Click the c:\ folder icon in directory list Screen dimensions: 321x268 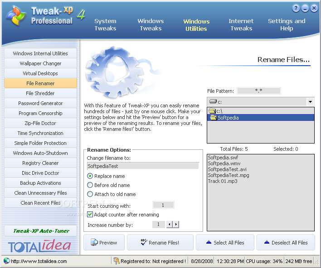(212, 111)
